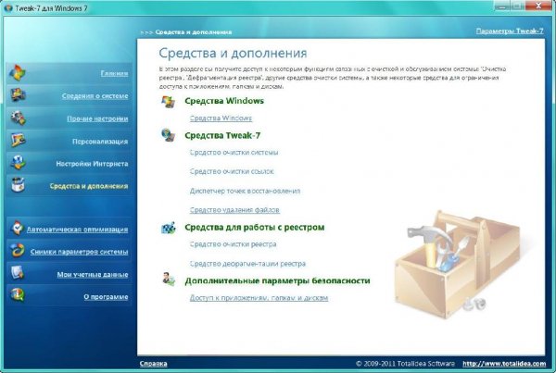Open Автоматическая оптимизация
Image resolution: width=556 pixels, height=373 pixels.
point(77,230)
